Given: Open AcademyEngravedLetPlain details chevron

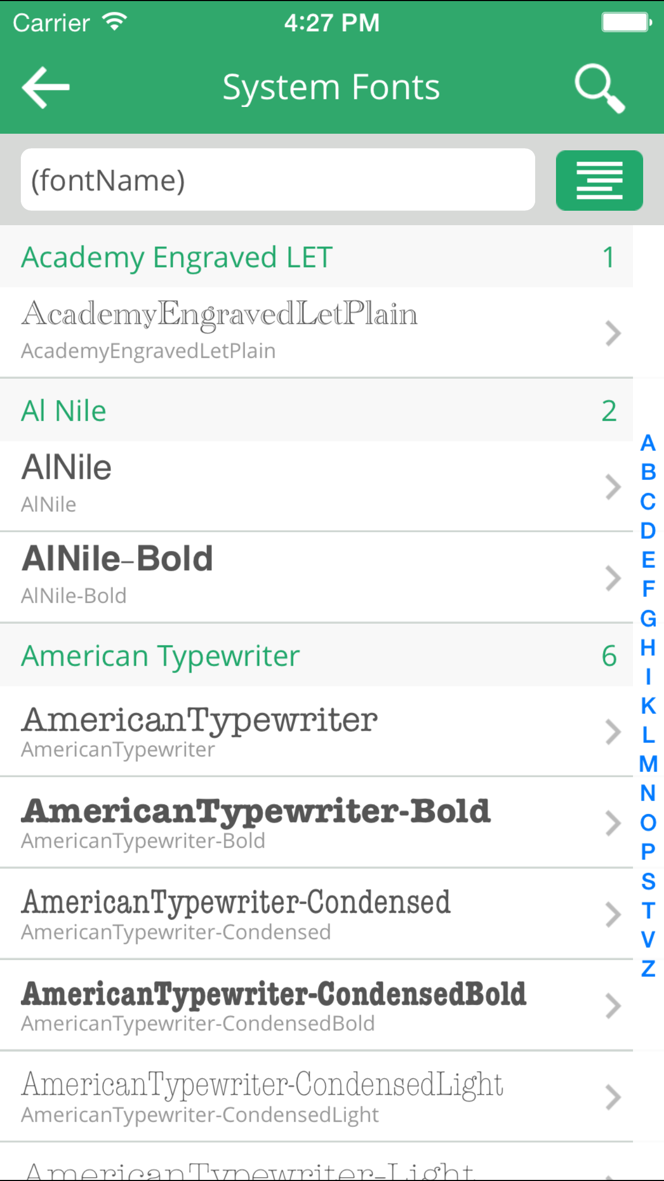Looking at the screenshot, I should click(613, 333).
